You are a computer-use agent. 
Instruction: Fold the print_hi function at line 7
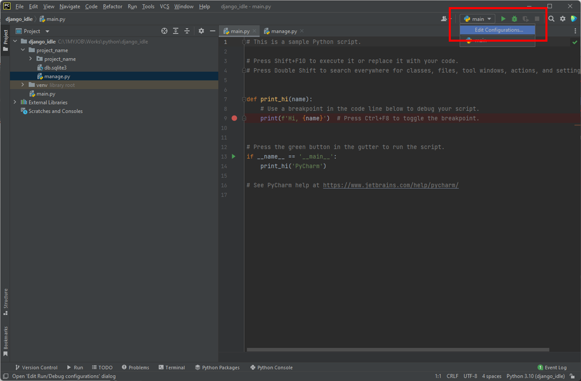[244, 99]
